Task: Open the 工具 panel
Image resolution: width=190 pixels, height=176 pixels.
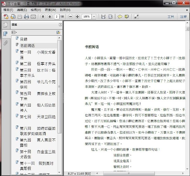Action: (171, 17)
